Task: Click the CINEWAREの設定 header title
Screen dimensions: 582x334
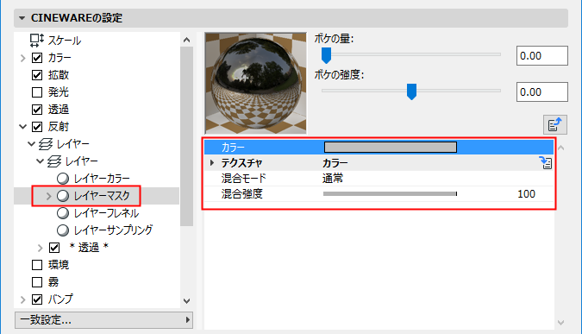Action: (77, 18)
